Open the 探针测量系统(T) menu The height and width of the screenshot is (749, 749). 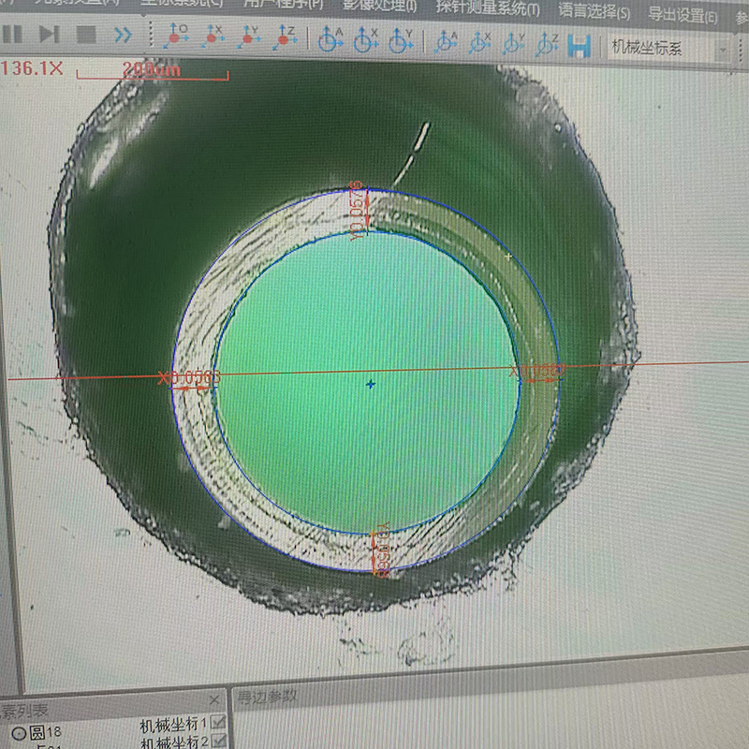[x=488, y=9]
